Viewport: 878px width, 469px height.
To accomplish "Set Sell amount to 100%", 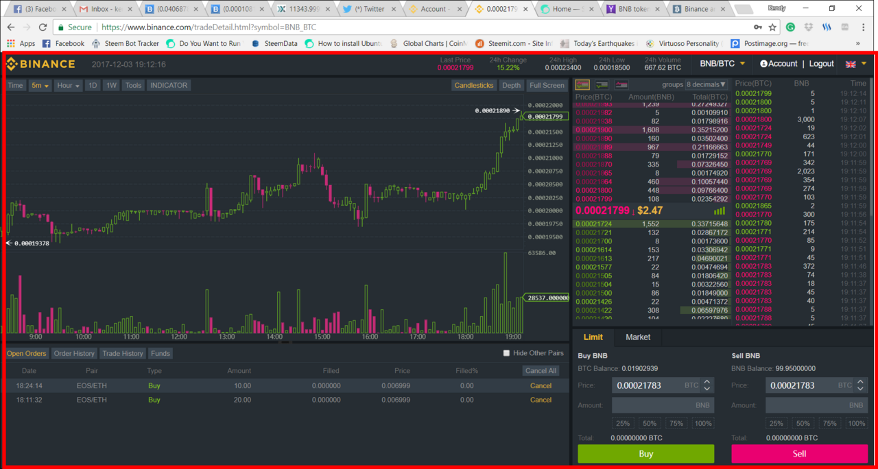I will tap(856, 423).
